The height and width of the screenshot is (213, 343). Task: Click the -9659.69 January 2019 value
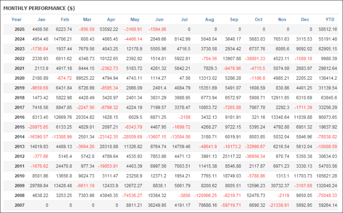[40, 88]
